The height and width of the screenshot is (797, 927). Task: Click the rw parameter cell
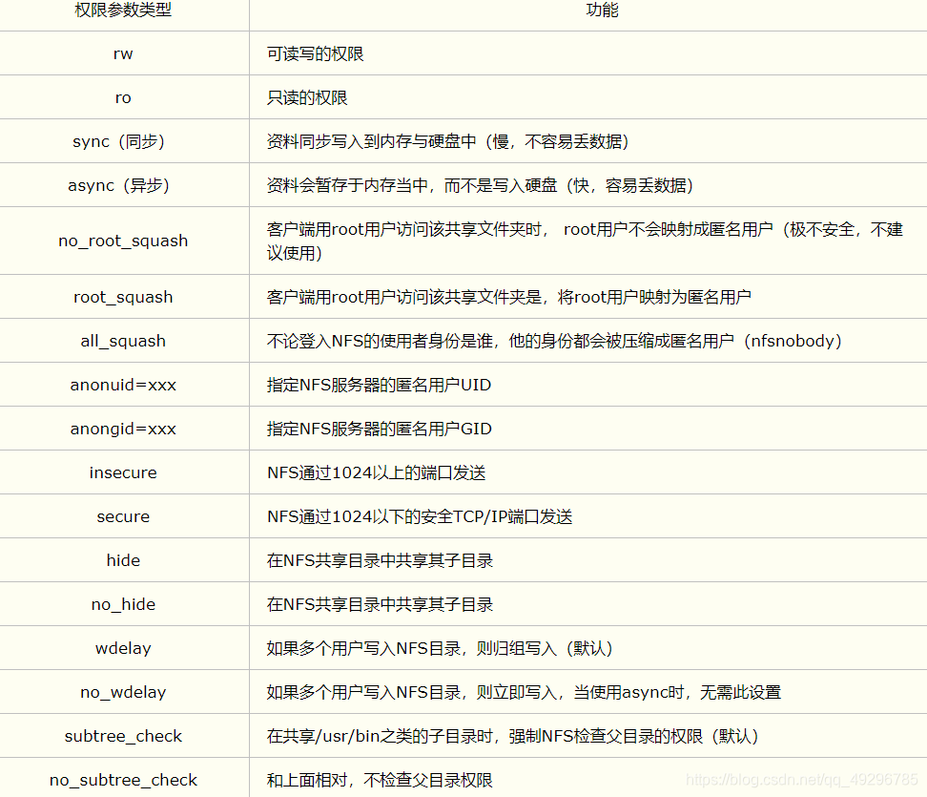(x=123, y=53)
